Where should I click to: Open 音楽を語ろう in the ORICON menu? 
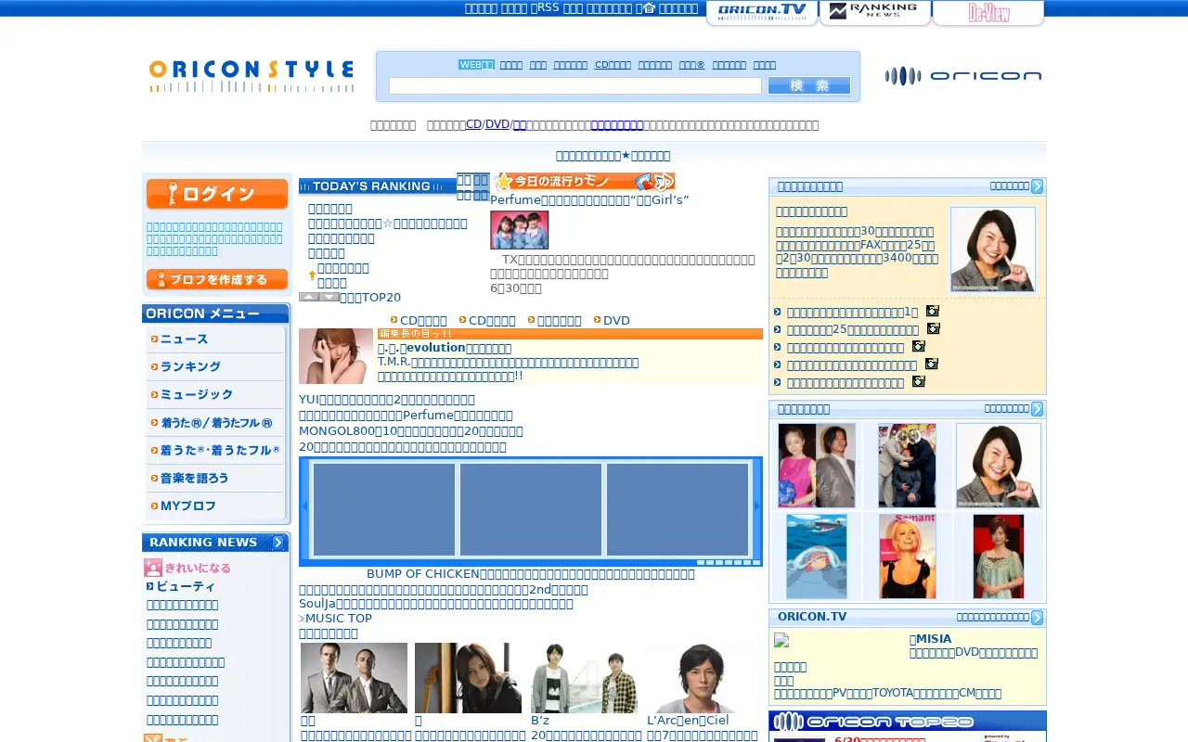point(216,479)
